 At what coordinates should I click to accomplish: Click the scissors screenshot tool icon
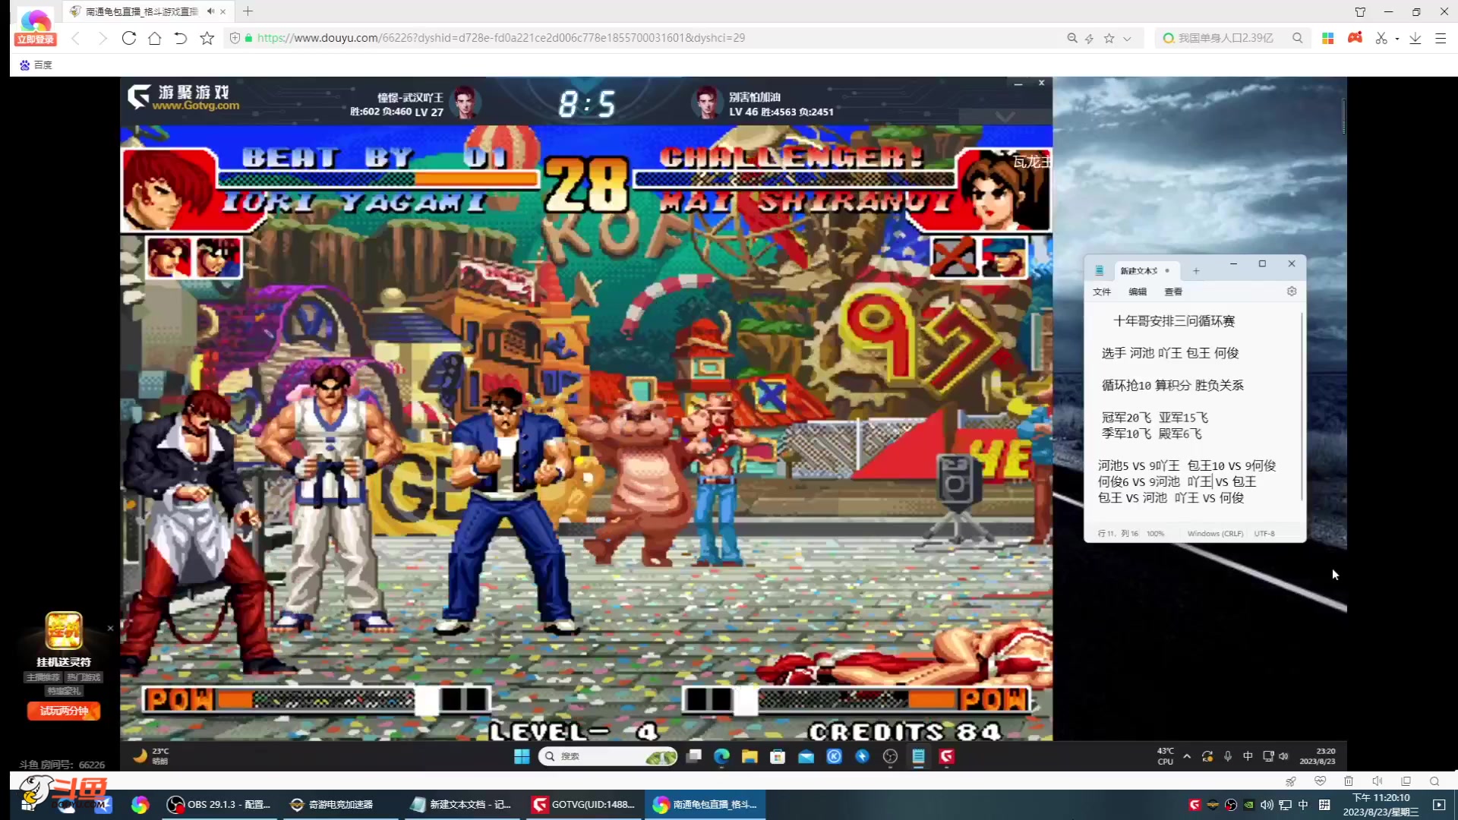coord(1381,38)
